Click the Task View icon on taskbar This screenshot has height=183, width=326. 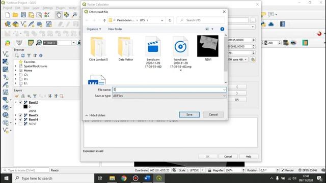[x=100, y=178]
